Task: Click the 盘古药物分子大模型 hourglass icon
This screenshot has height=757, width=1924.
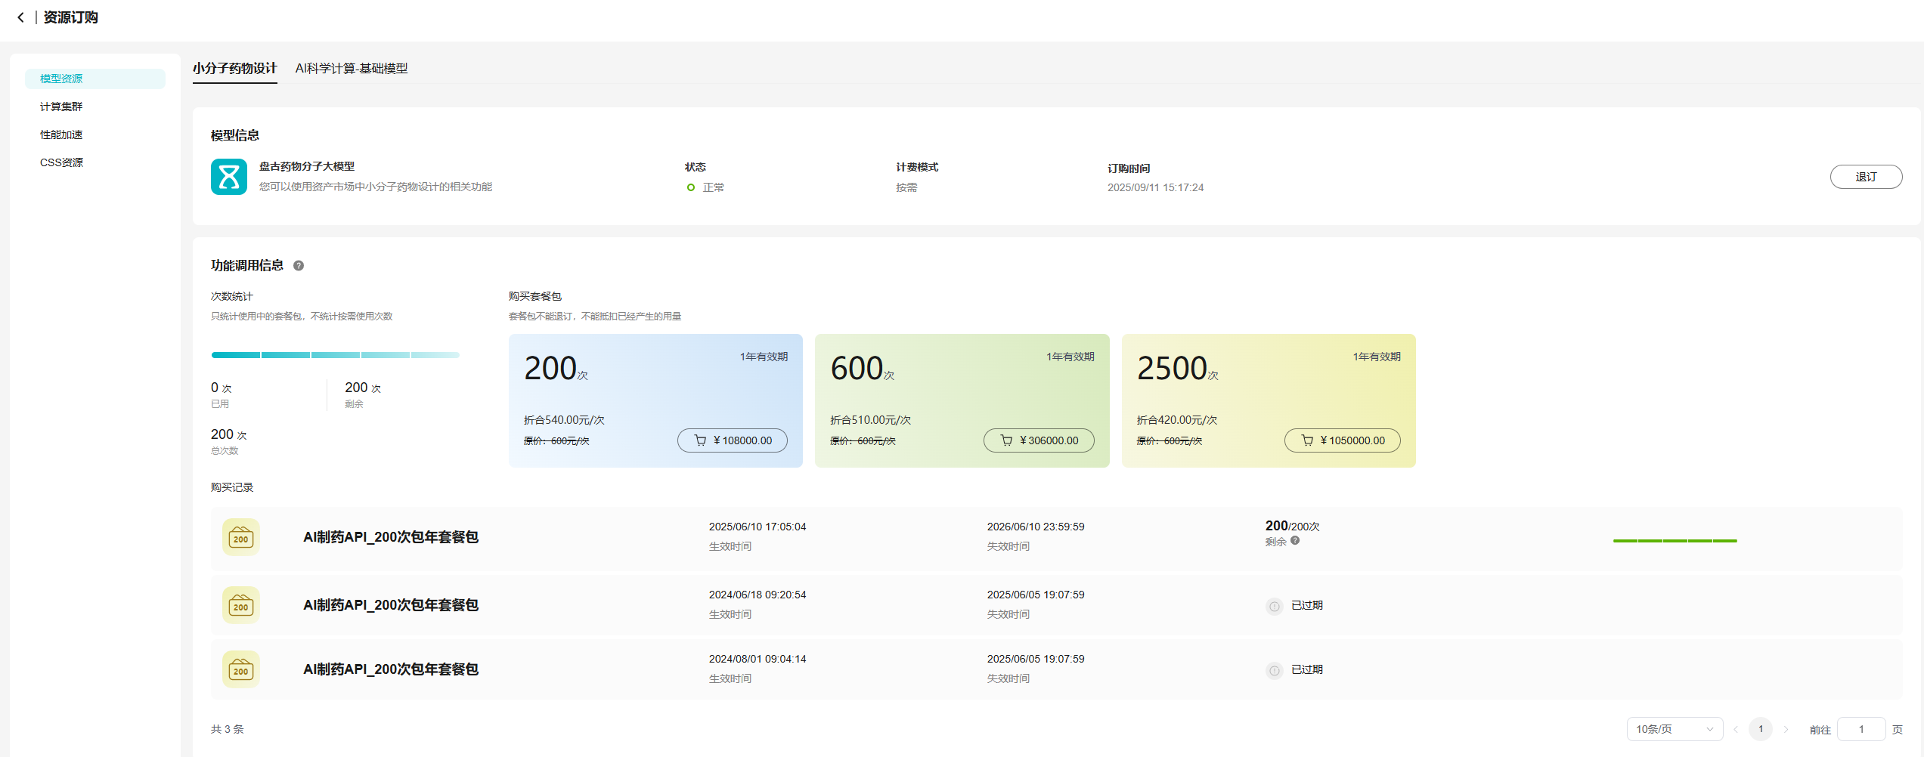Action: [x=228, y=177]
